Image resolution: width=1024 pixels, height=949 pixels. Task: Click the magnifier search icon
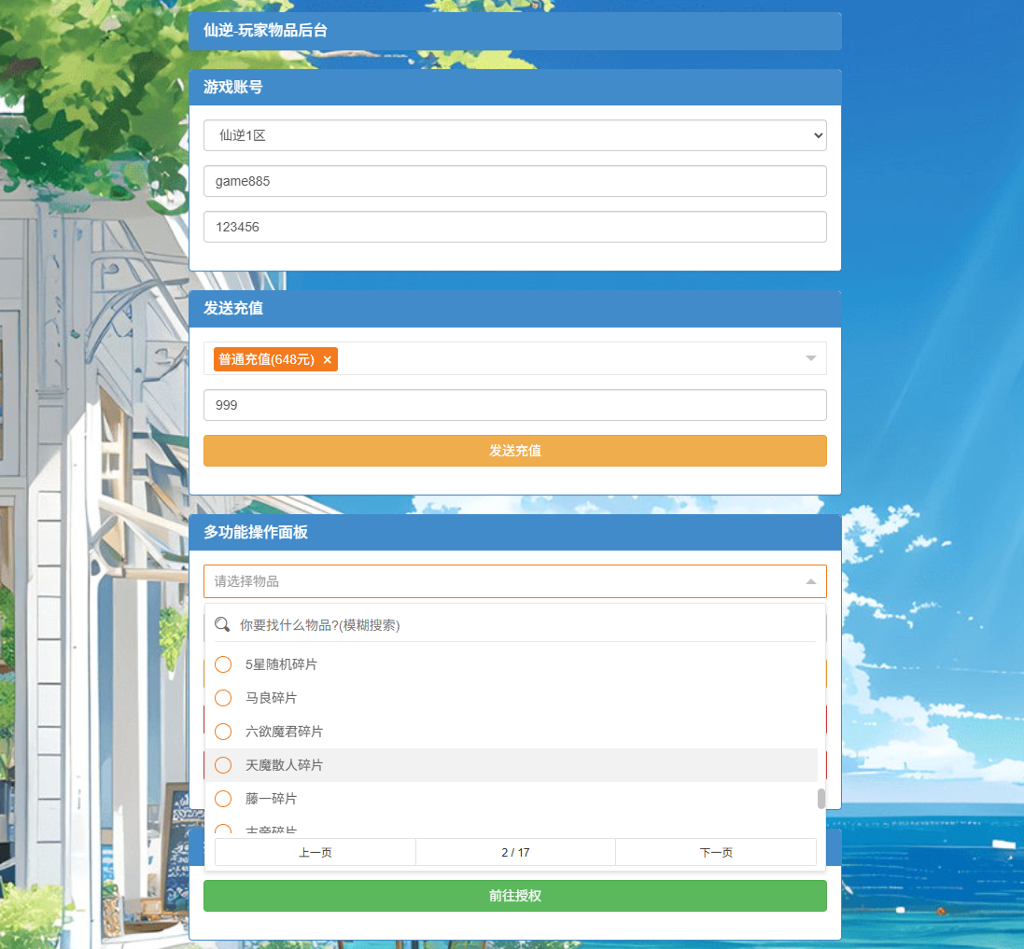[x=222, y=624]
